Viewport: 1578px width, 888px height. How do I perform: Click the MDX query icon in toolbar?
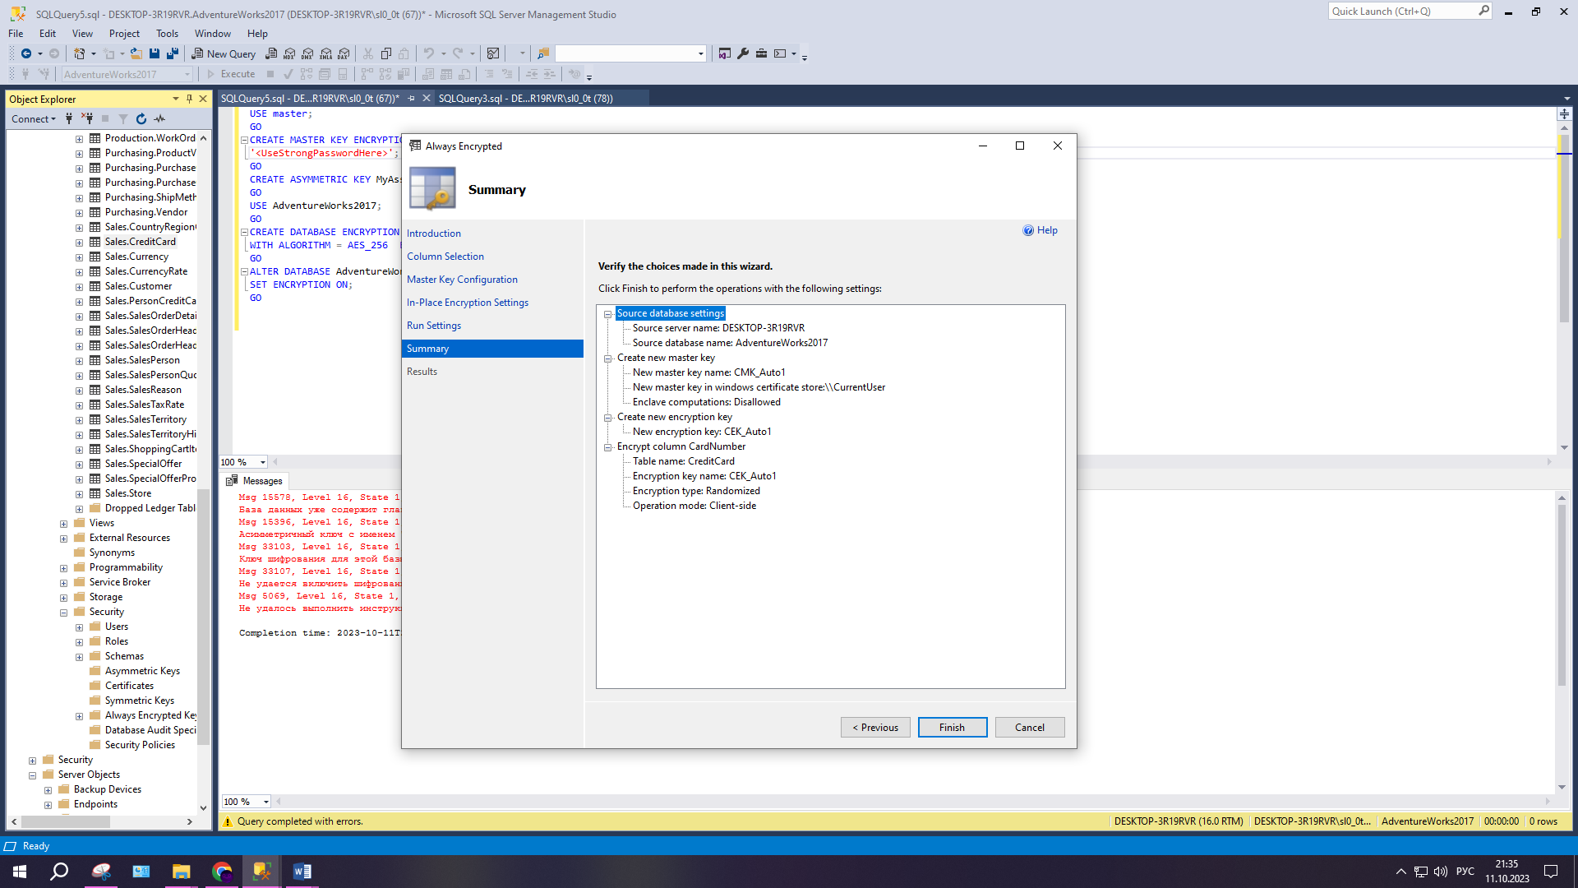click(289, 53)
